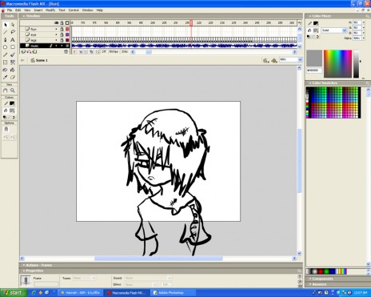Select the Rectangle tool
Screen dimensions: 371x297
[13, 47]
